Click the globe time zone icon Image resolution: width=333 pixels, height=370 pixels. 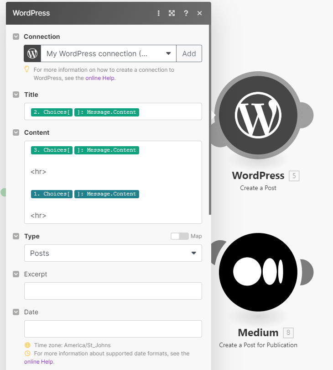[x=27, y=345]
